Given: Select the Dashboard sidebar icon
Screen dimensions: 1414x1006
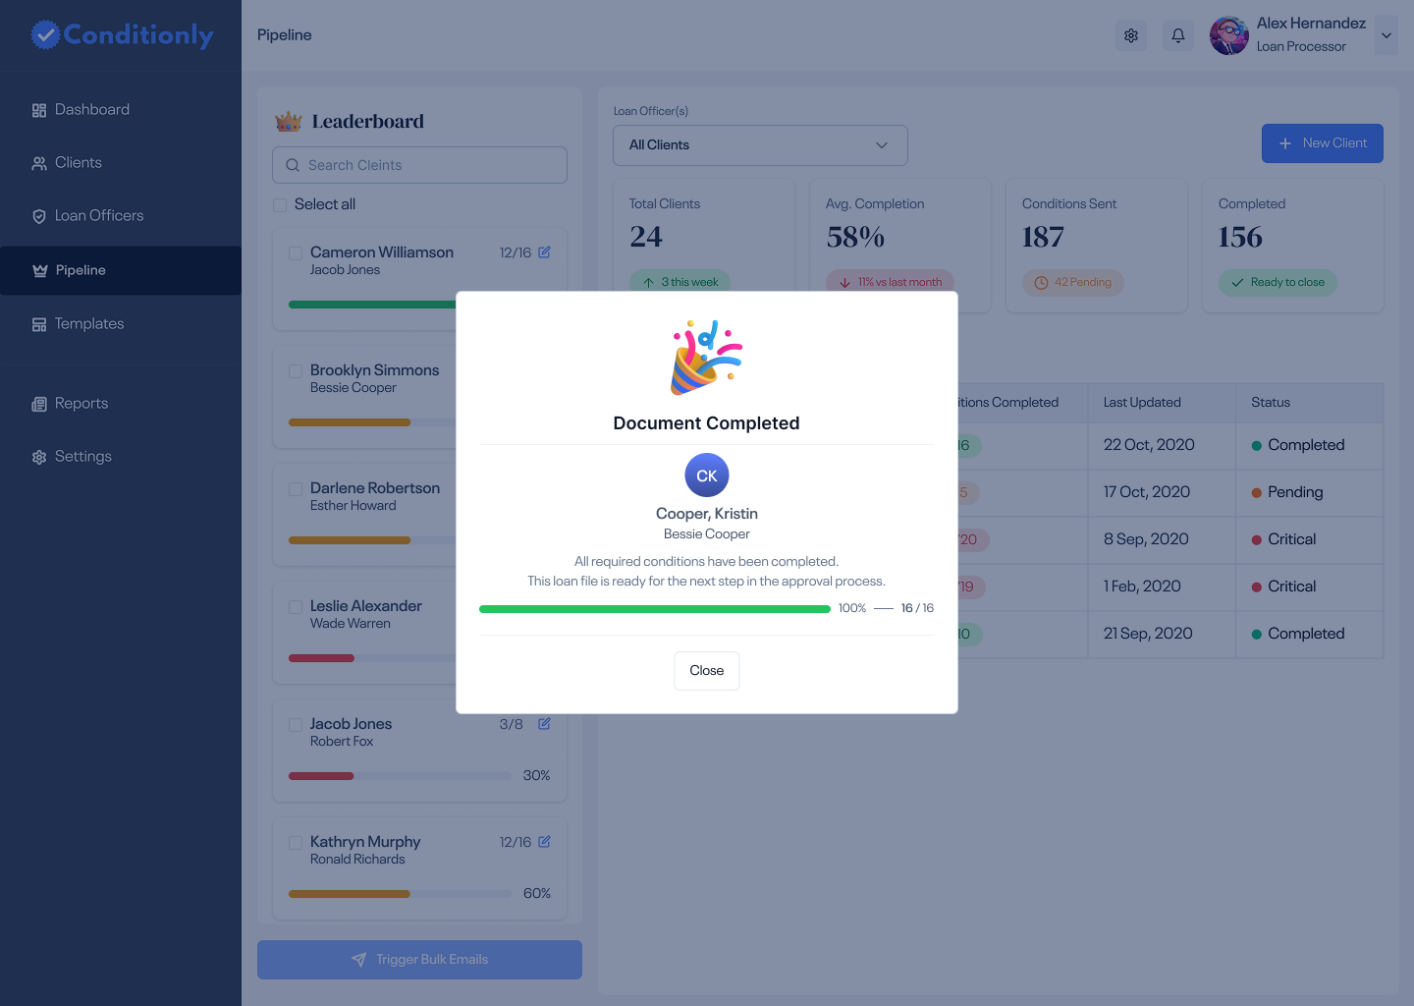Looking at the screenshot, I should coord(39,109).
